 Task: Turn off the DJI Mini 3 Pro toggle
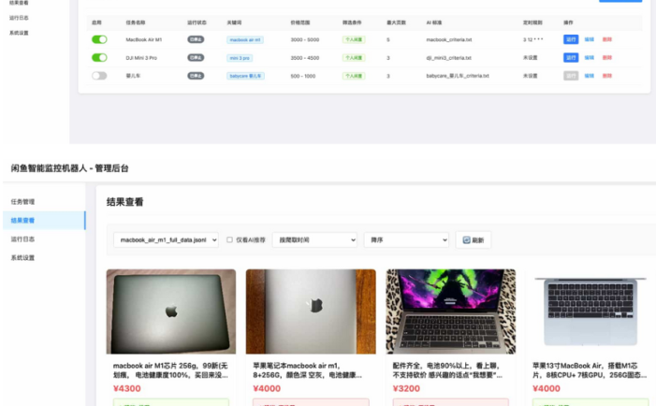pos(99,58)
